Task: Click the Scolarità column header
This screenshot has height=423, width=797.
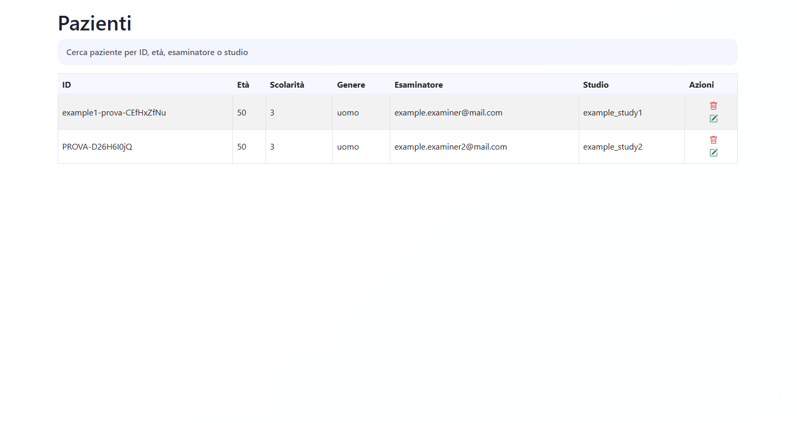Action: click(287, 85)
